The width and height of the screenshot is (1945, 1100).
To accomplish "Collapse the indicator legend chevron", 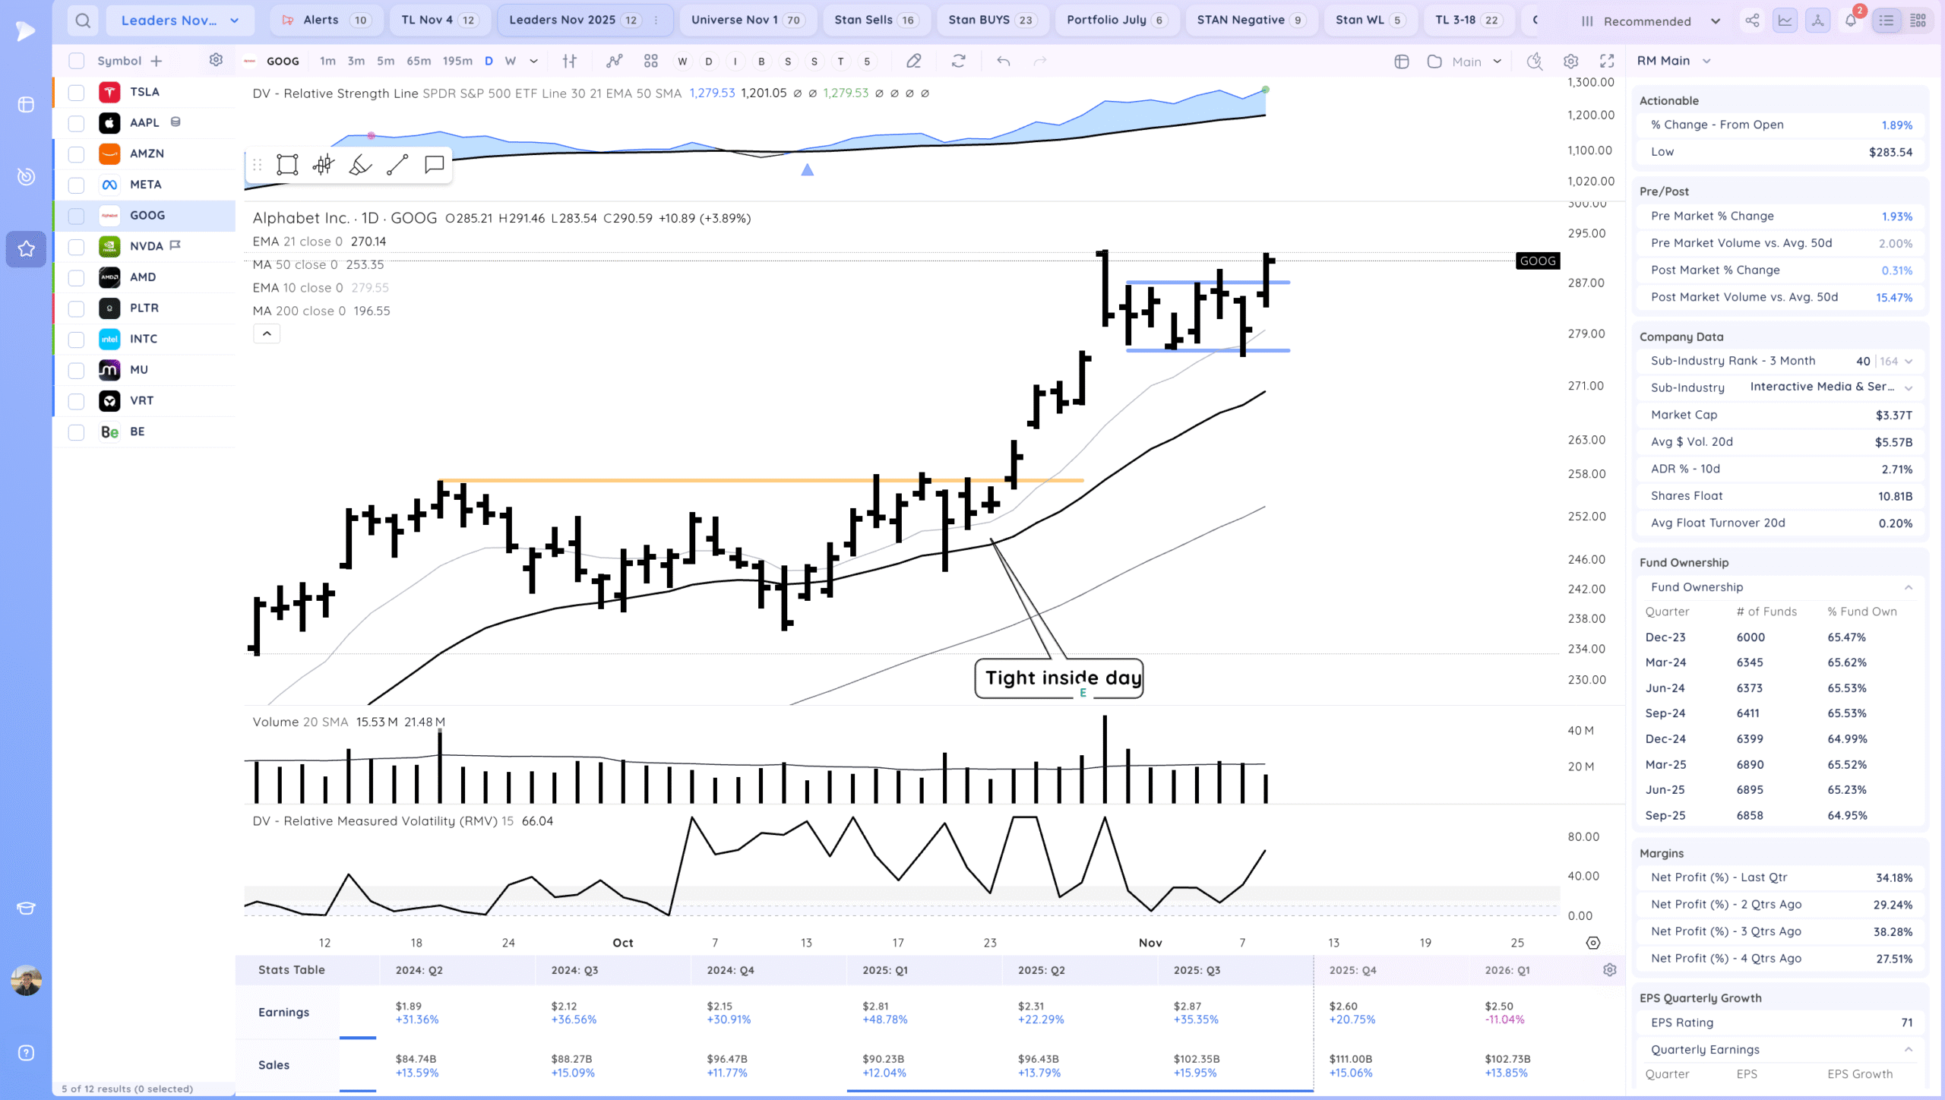I will [267, 333].
